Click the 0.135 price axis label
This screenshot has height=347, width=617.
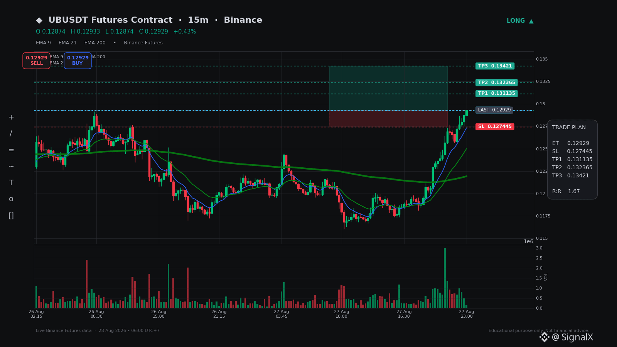pos(542,59)
